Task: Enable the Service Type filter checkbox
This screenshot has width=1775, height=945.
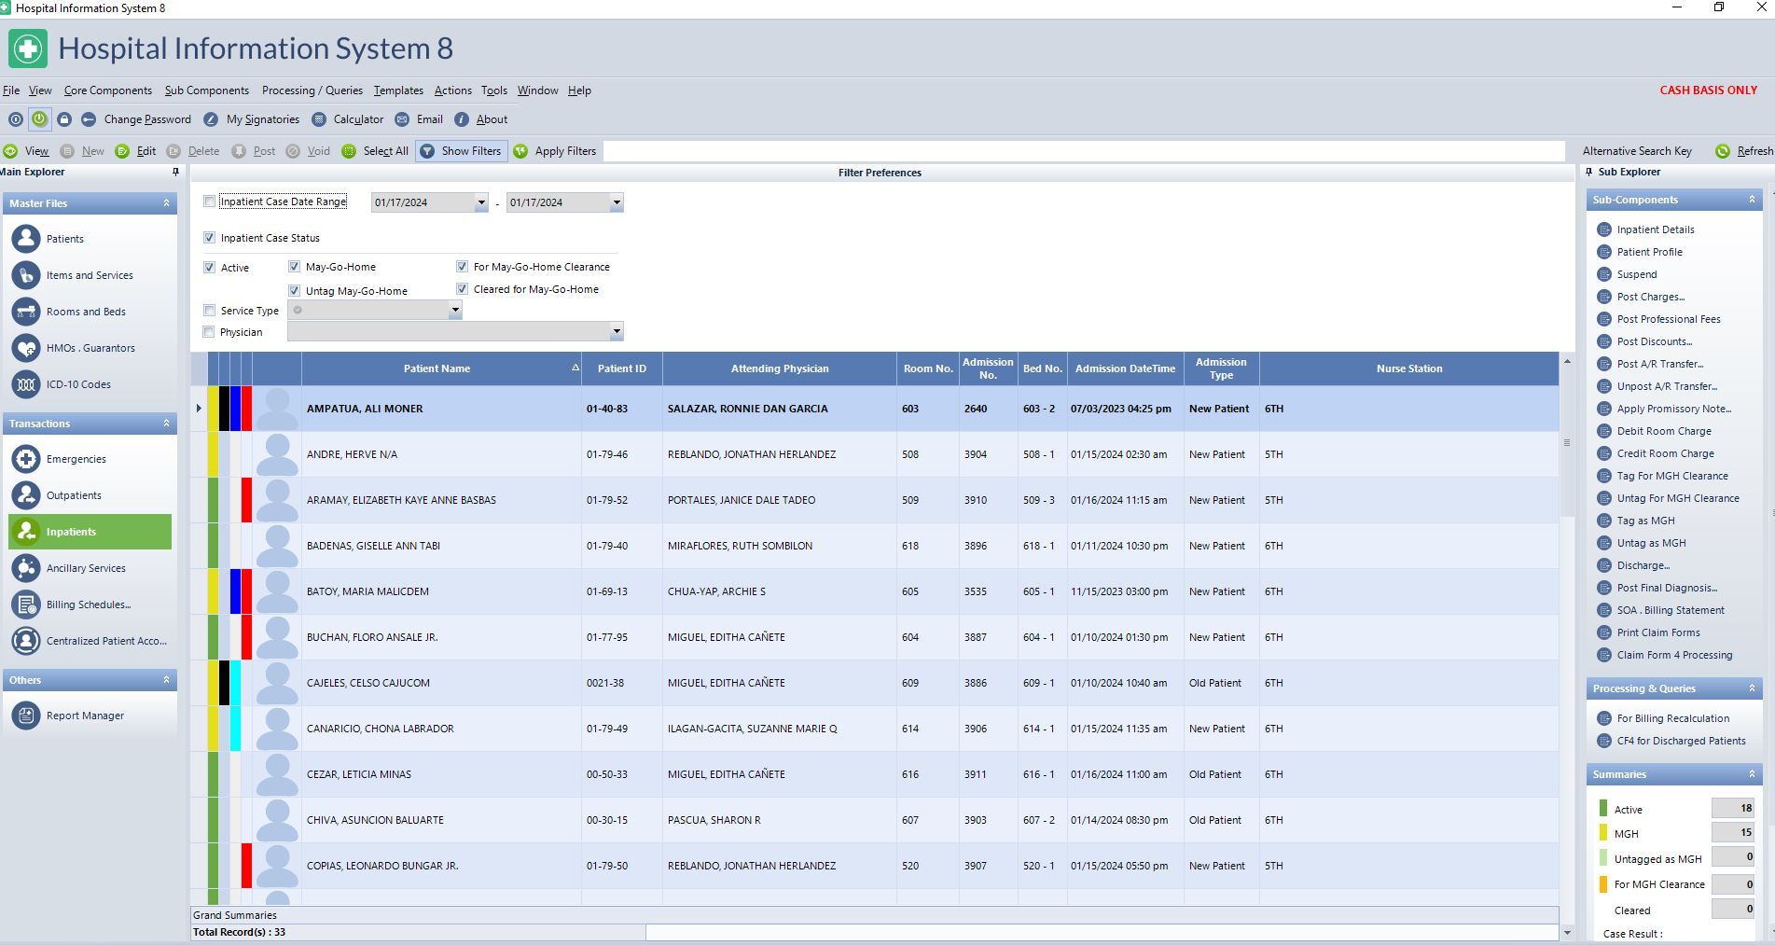Action: (210, 311)
